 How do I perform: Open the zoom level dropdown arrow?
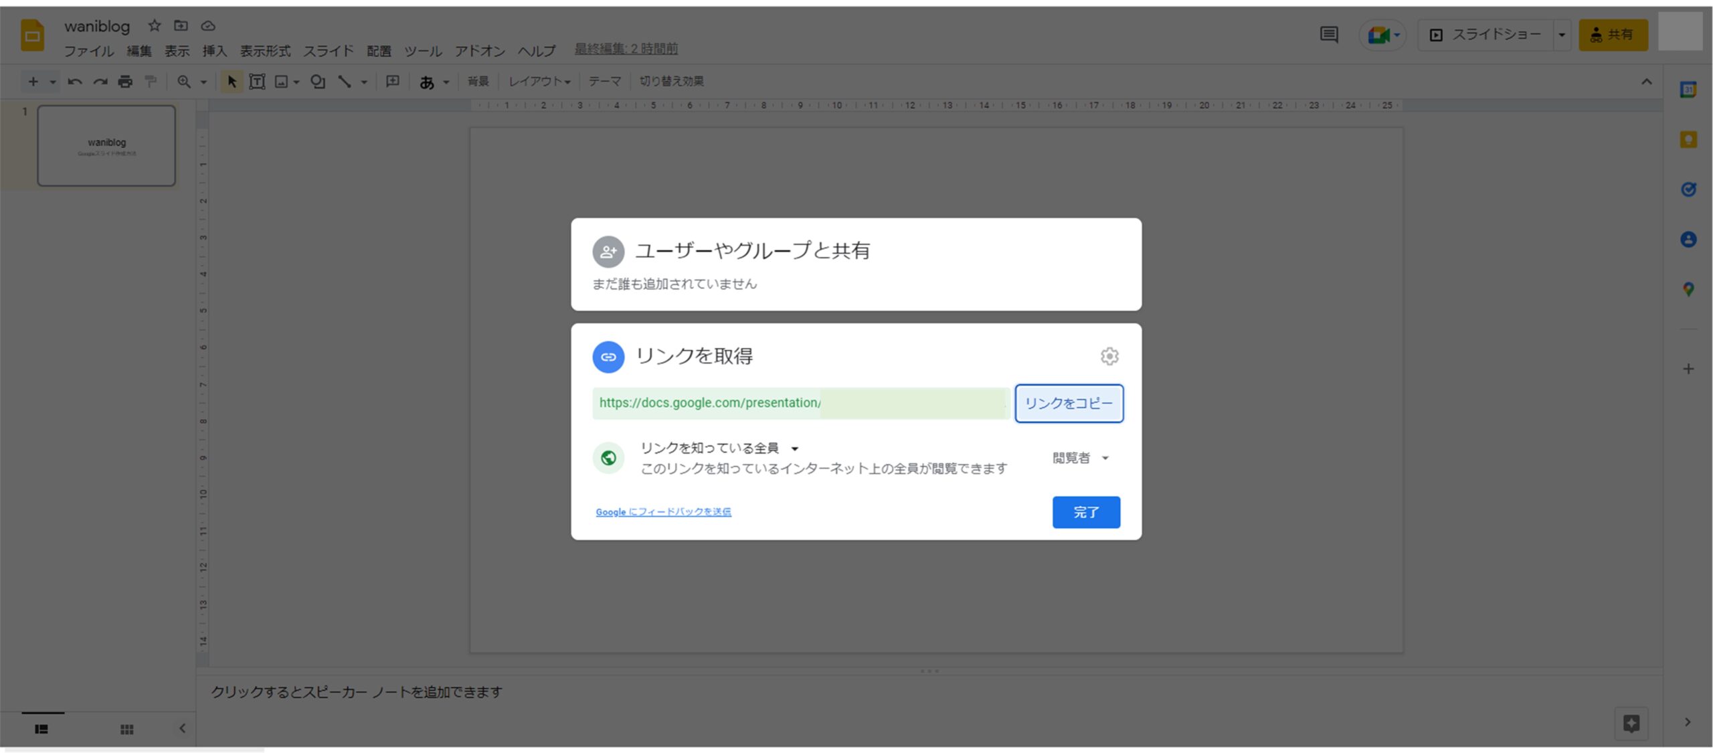(203, 82)
